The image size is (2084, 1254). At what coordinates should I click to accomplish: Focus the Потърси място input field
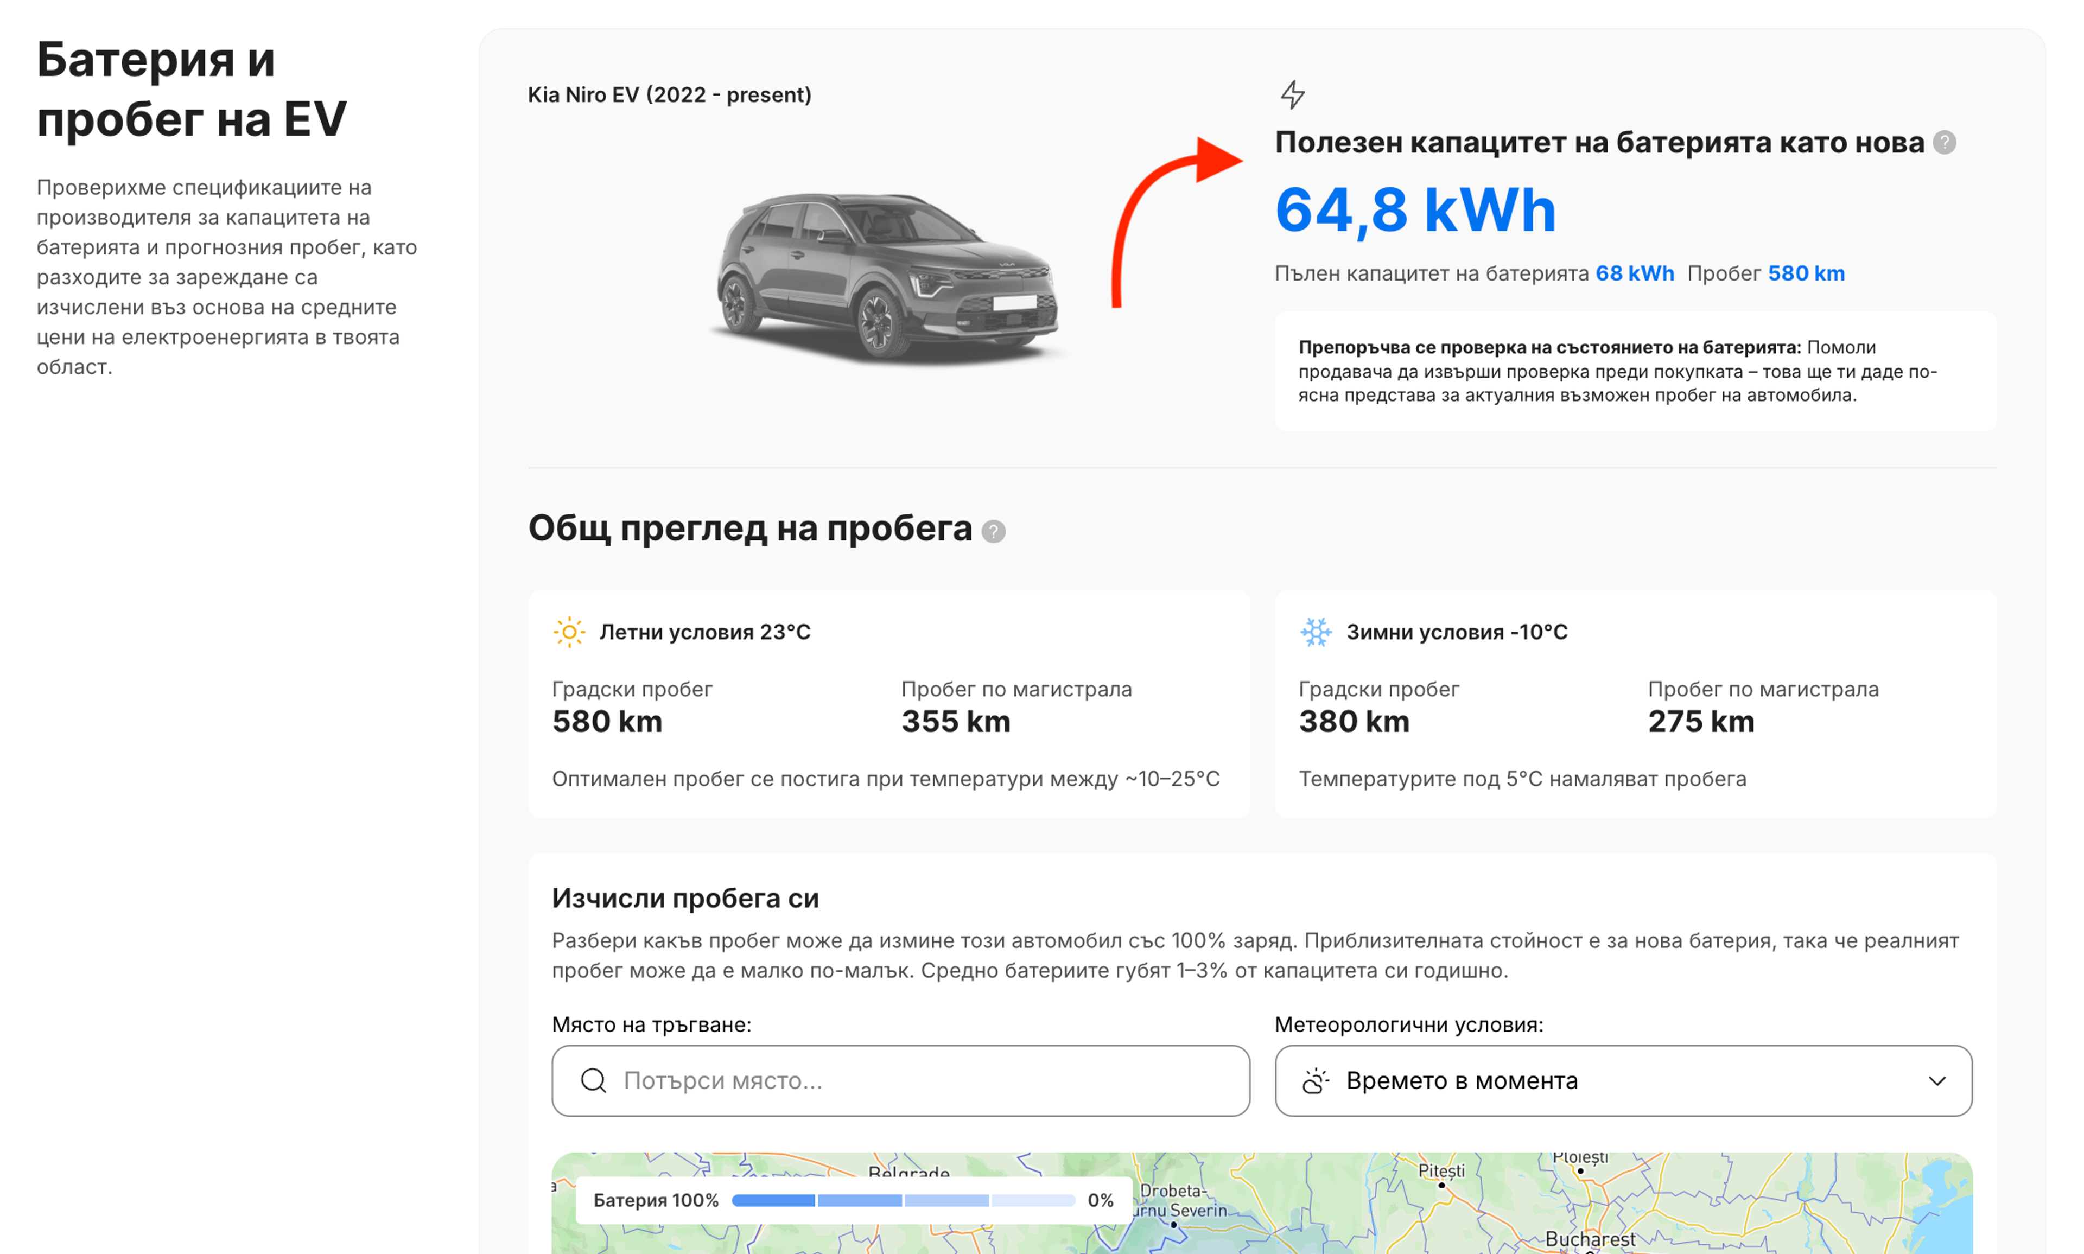coord(901,1081)
